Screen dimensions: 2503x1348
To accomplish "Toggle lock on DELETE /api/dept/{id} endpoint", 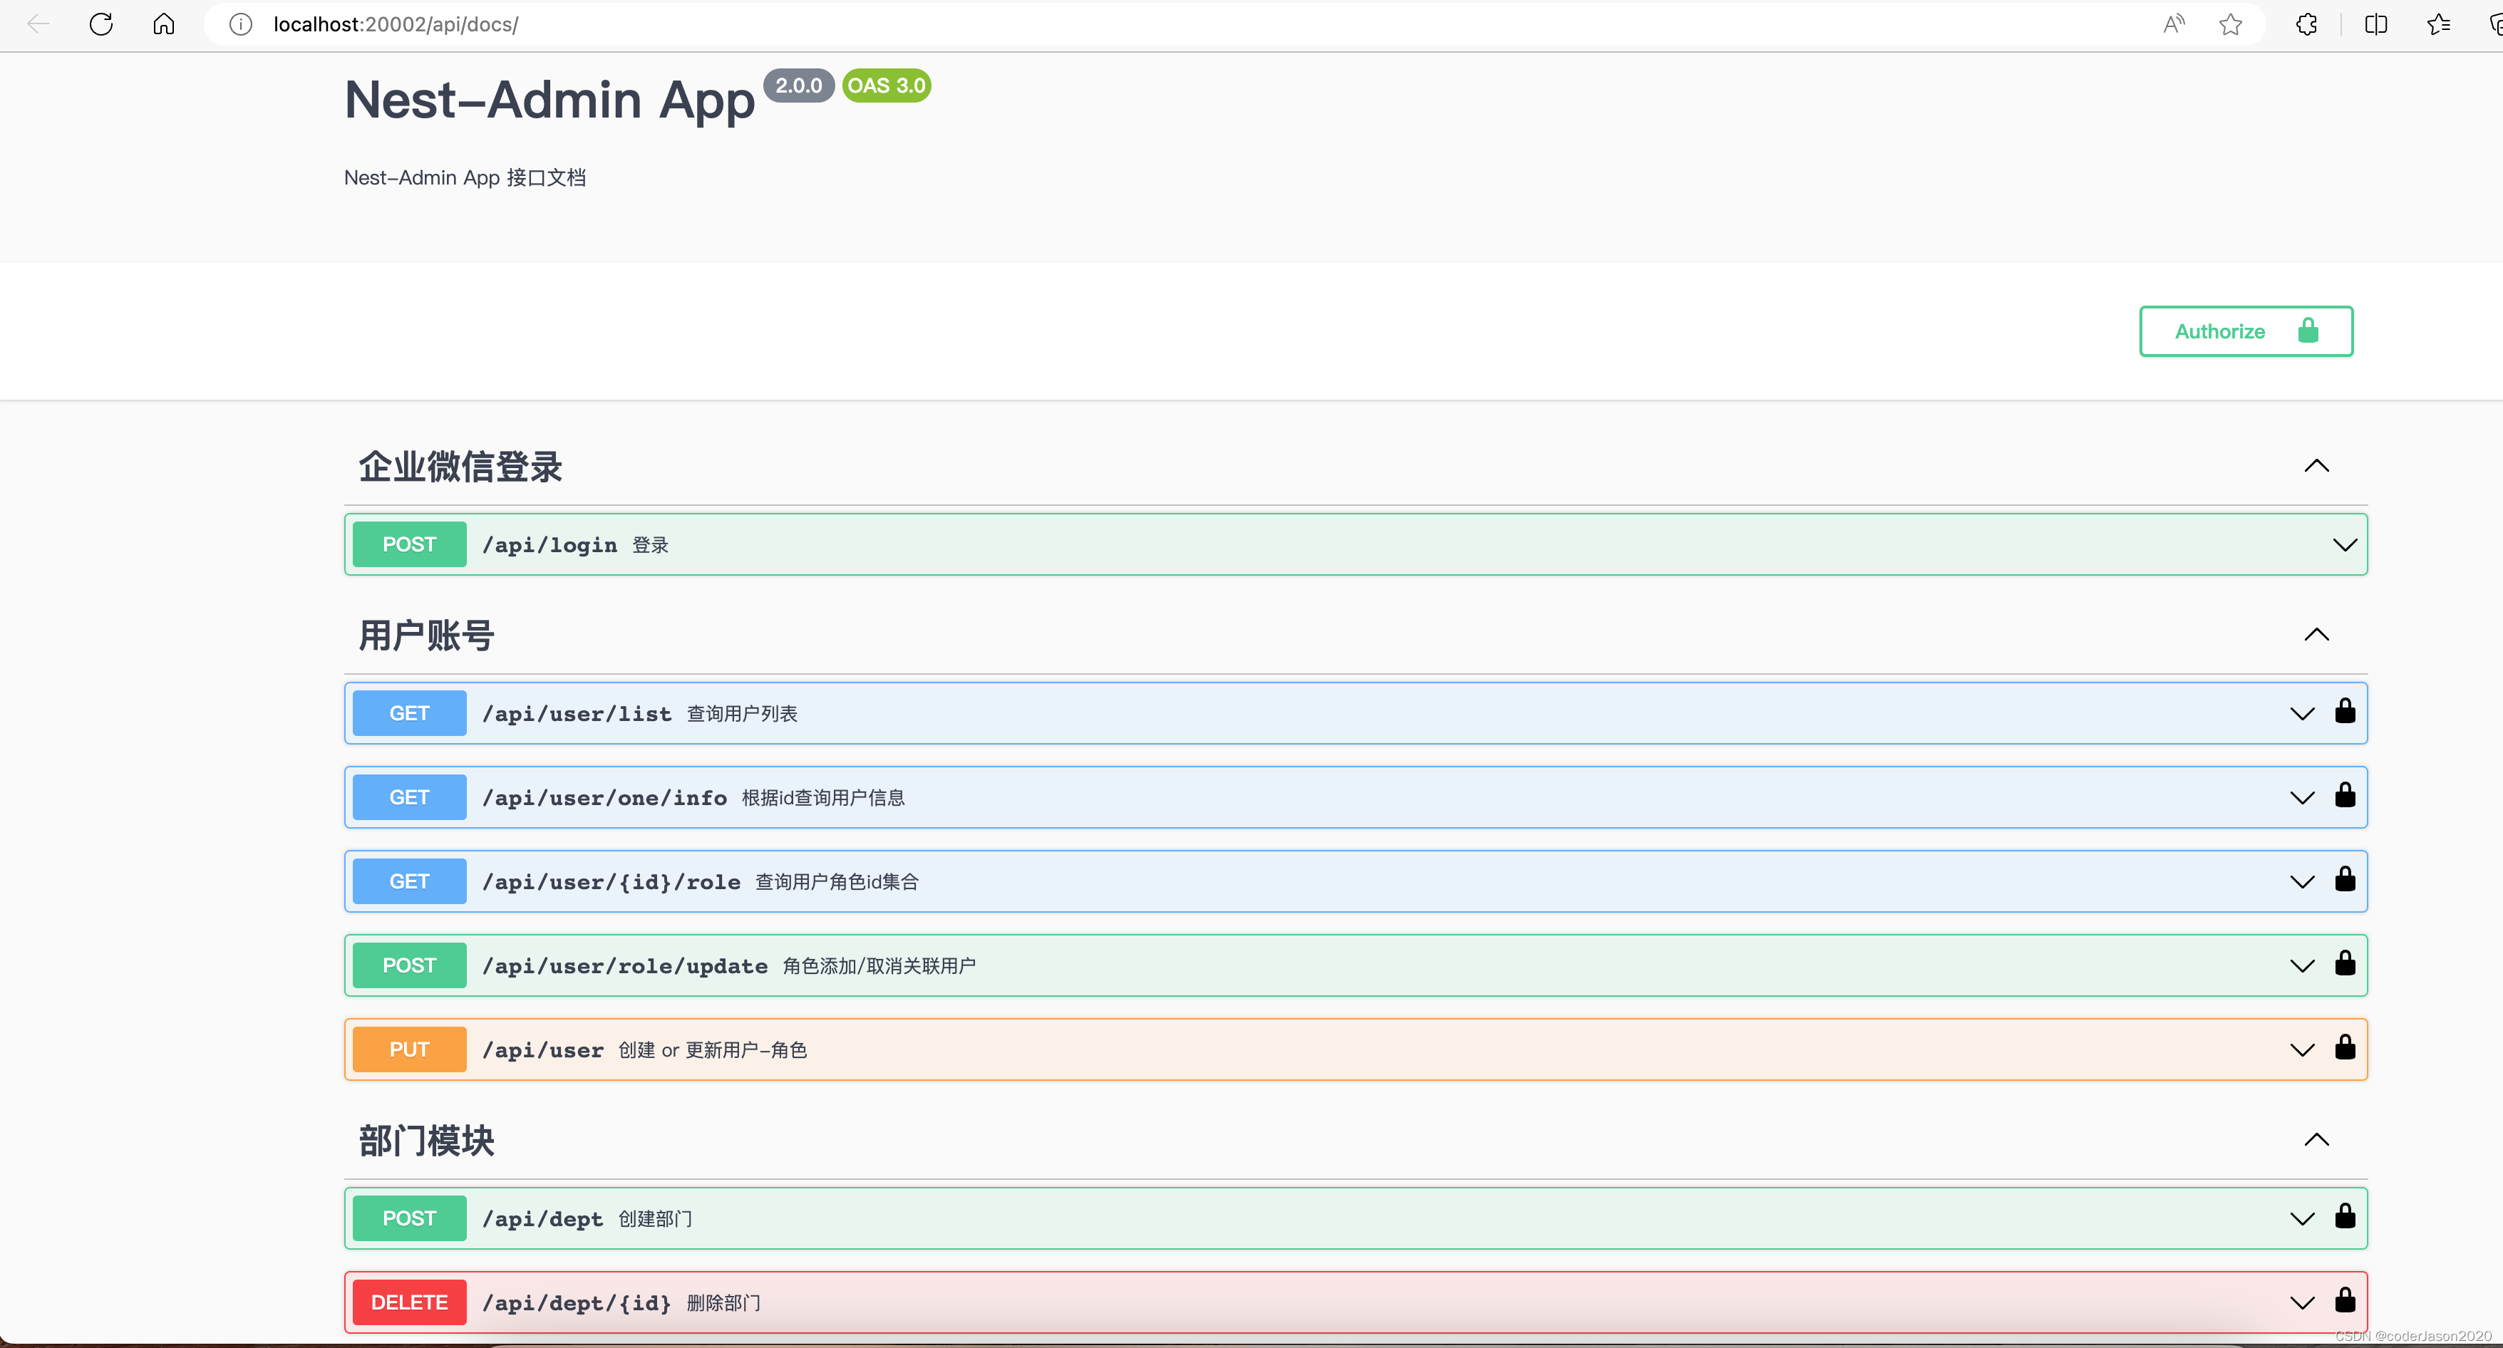I will pos(2345,1300).
